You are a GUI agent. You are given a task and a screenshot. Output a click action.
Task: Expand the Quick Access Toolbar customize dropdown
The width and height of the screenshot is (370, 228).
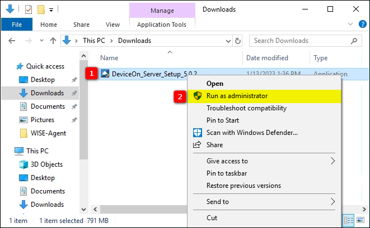click(51, 9)
